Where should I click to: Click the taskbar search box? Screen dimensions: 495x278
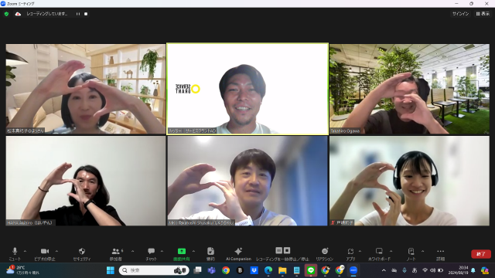[154, 270]
